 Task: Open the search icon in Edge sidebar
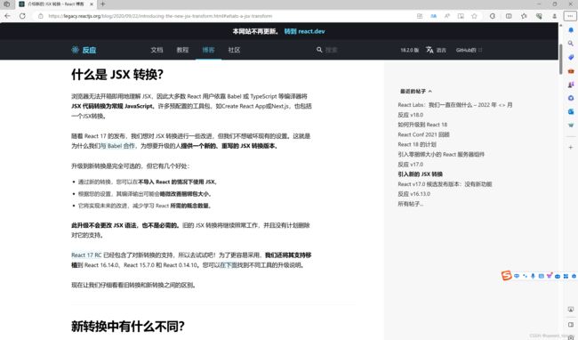[571, 43]
